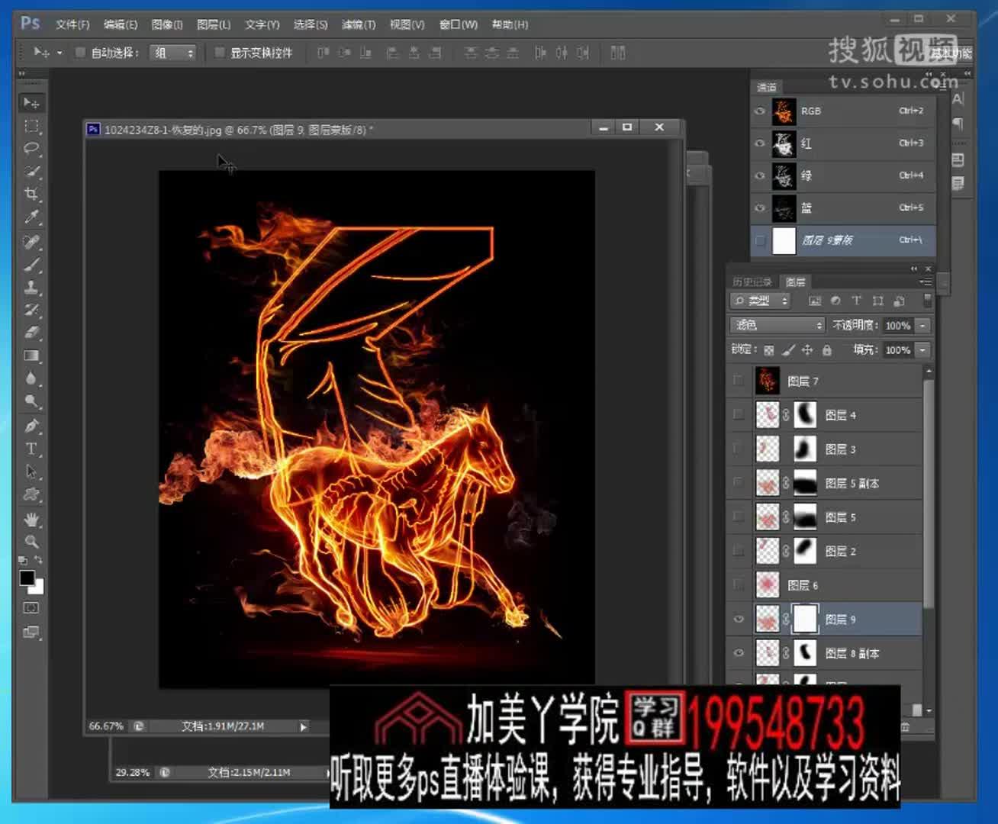Hide the RGB channel visibility
The height and width of the screenshot is (824, 998).
(759, 111)
